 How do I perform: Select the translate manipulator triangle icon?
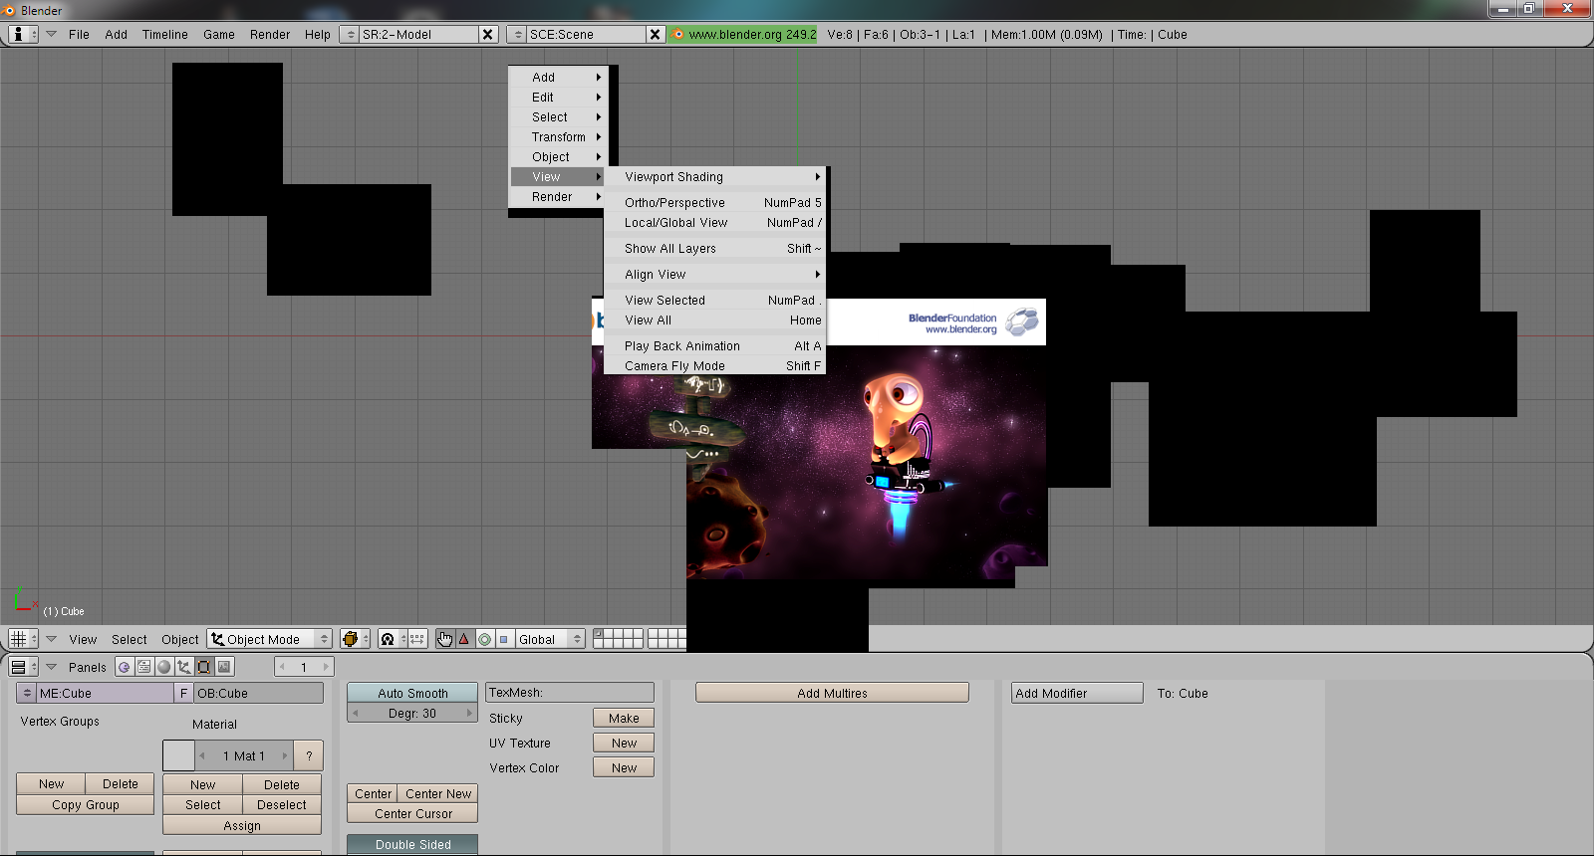464,639
